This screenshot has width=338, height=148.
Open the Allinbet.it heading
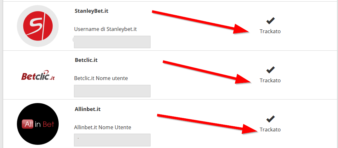click(88, 109)
